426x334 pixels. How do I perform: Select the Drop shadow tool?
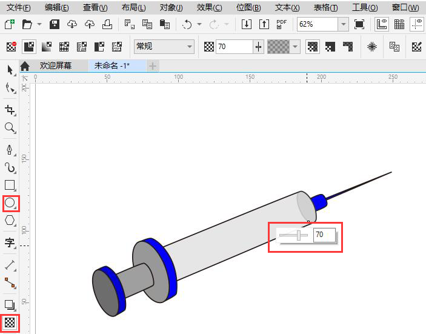tap(10, 305)
